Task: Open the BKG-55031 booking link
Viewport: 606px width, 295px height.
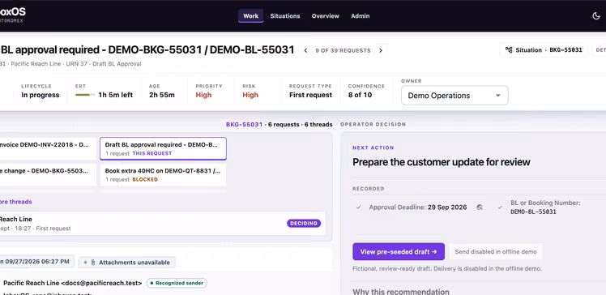Action: point(244,125)
